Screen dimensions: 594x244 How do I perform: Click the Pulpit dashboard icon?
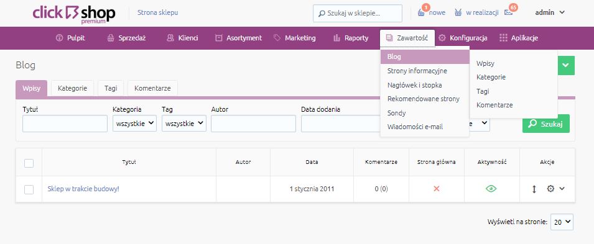[58, 38]
